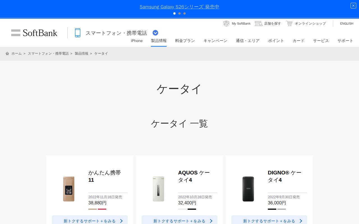Open the スマートフォン・携帯電話 header title

(x=116, y=33)
